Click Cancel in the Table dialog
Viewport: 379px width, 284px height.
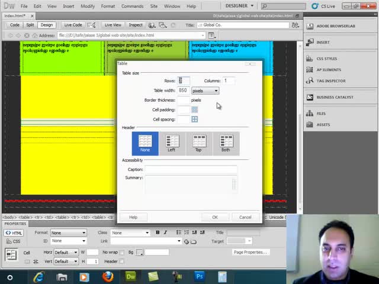click(245, 217)
